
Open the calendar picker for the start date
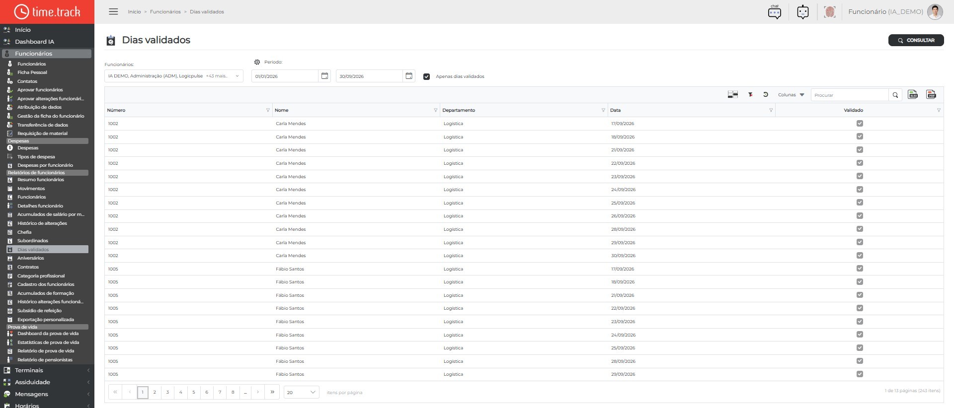[324, 76]
